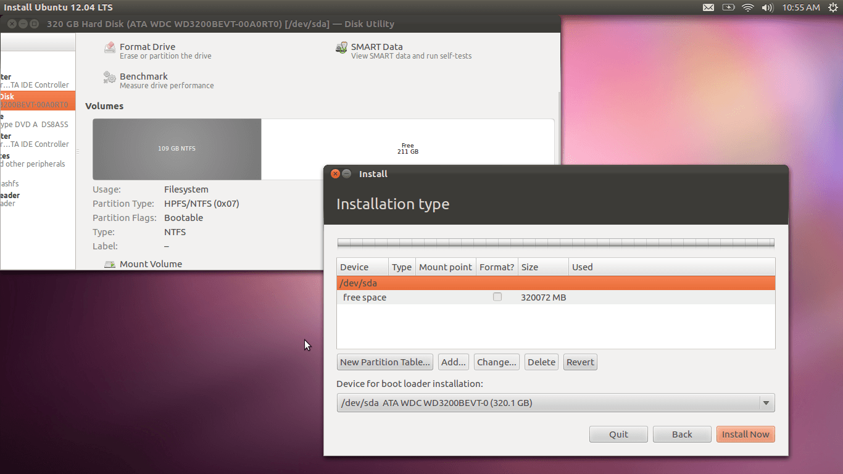843x474 pixels.
Task: Click the HPFS/NTFS (0x07) partition type value
Action: [x=201, y=204]
